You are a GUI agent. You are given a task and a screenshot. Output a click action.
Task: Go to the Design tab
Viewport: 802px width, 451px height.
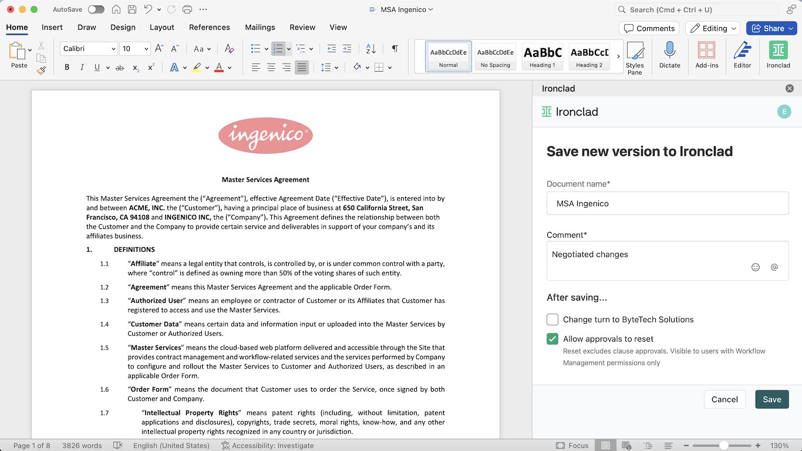point(123,27)
